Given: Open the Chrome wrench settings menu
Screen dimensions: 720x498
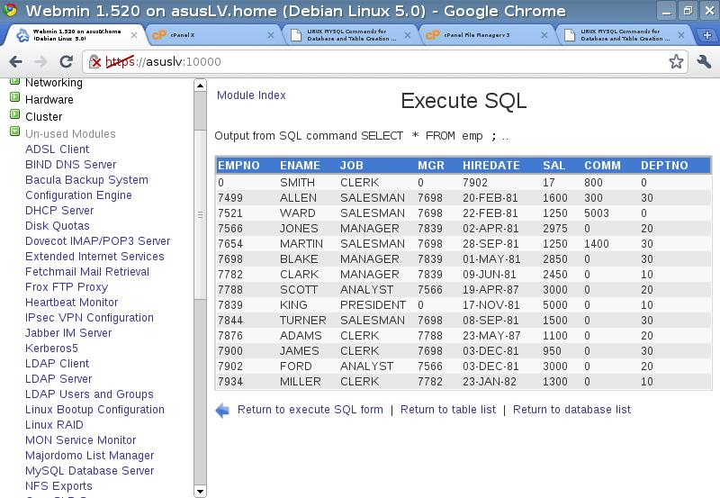Looking at the screenshot, I should [x=704, y=62].
